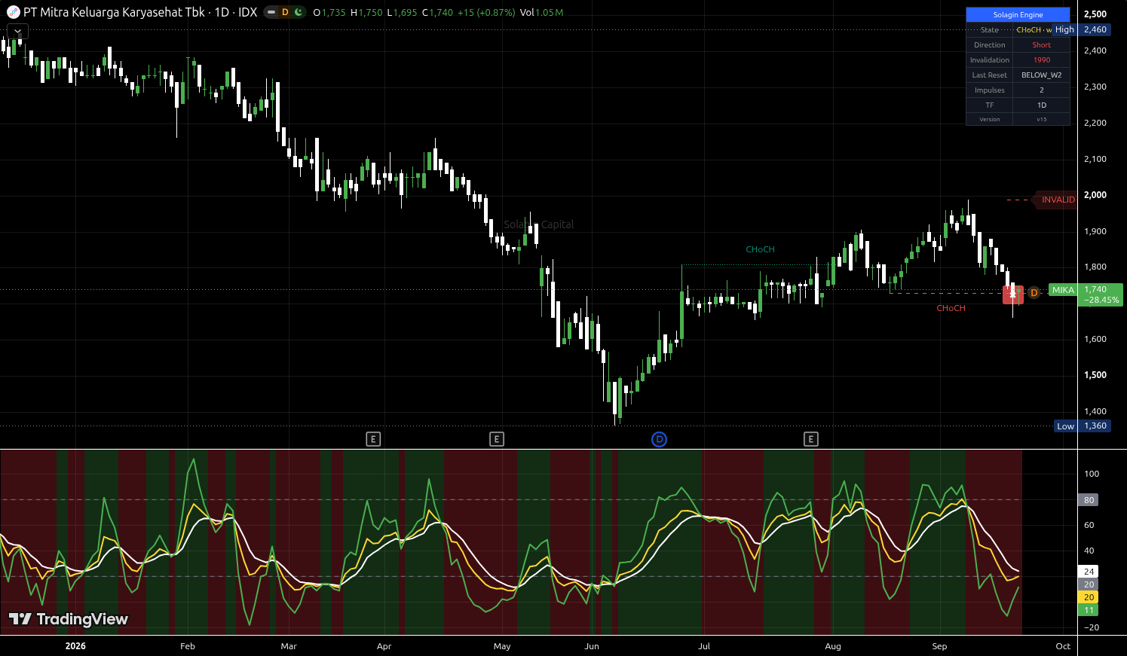
Task: Click the 'BELOW_W2' last reset value
Action: click(1041, 75)
